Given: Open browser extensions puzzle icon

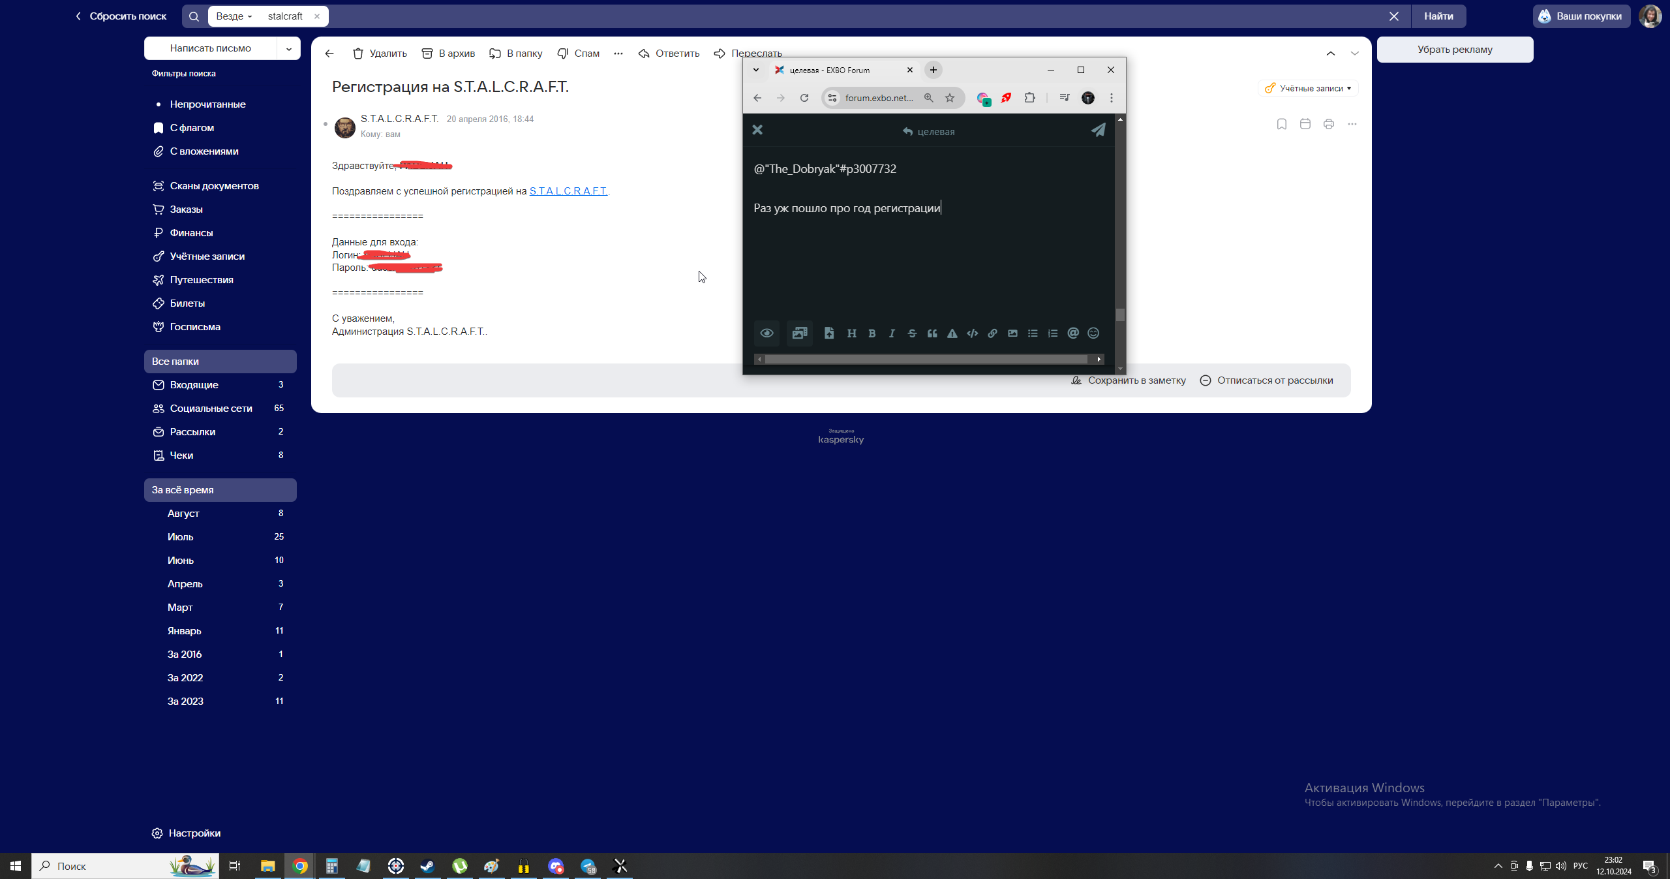Looking at the screenshot, I should (1029, 98).
